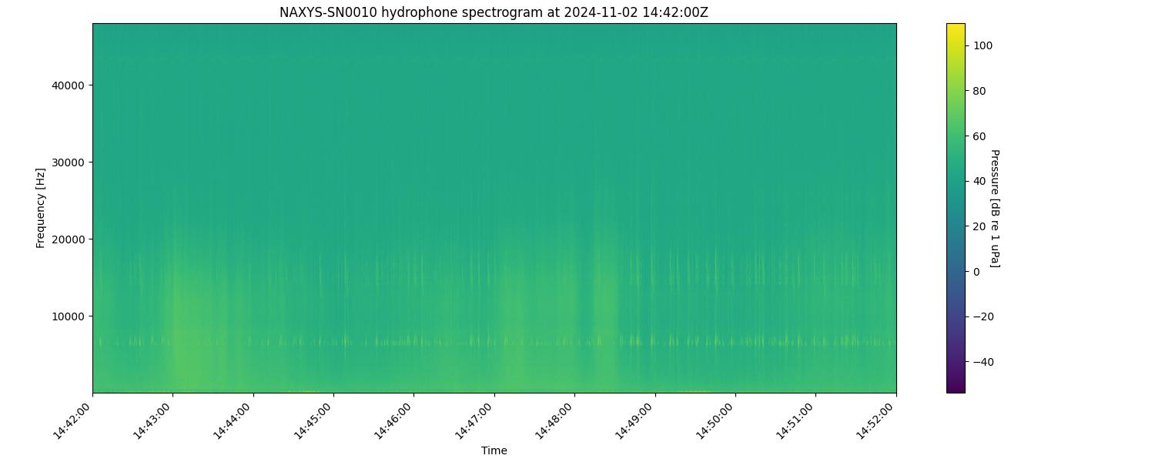Image resolution: width=1155 pixels, height=462 pixels.
Task: Pick the dark purple bottom of the colorbar
Action: (956, 389)
